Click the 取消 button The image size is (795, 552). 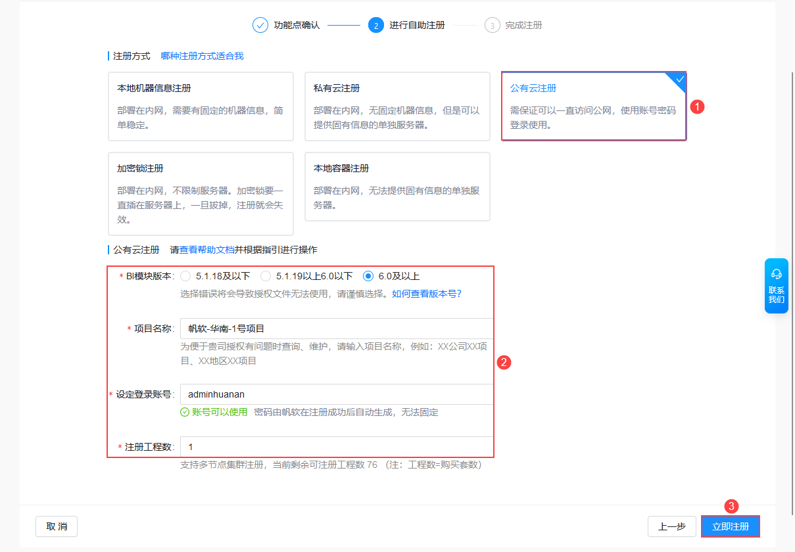[57, 526]
